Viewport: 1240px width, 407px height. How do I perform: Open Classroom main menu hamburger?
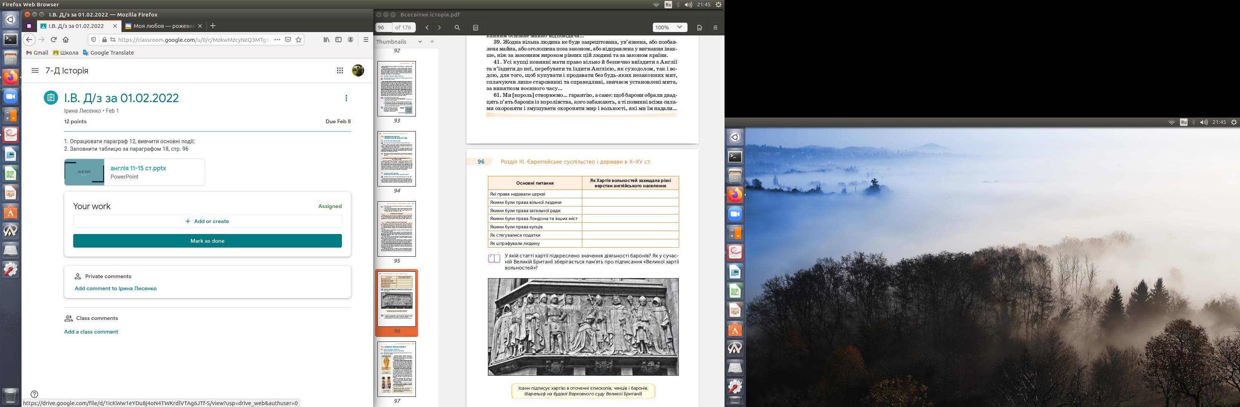35,70
